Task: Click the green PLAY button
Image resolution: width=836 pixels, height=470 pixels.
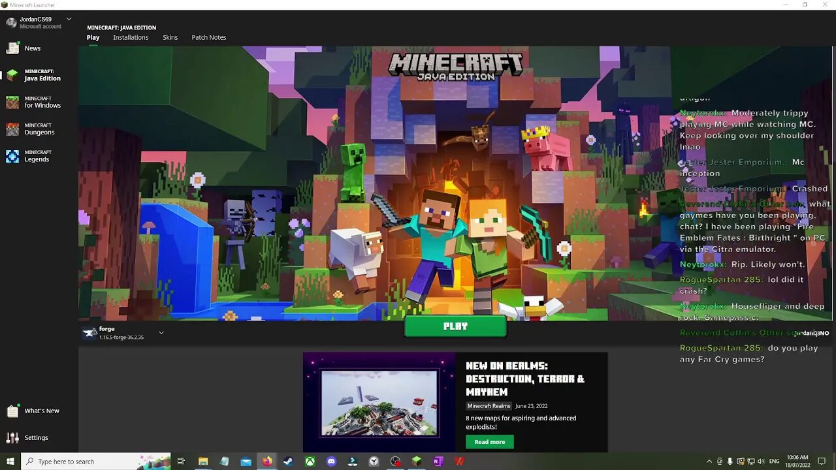Action: click(455, 326)
